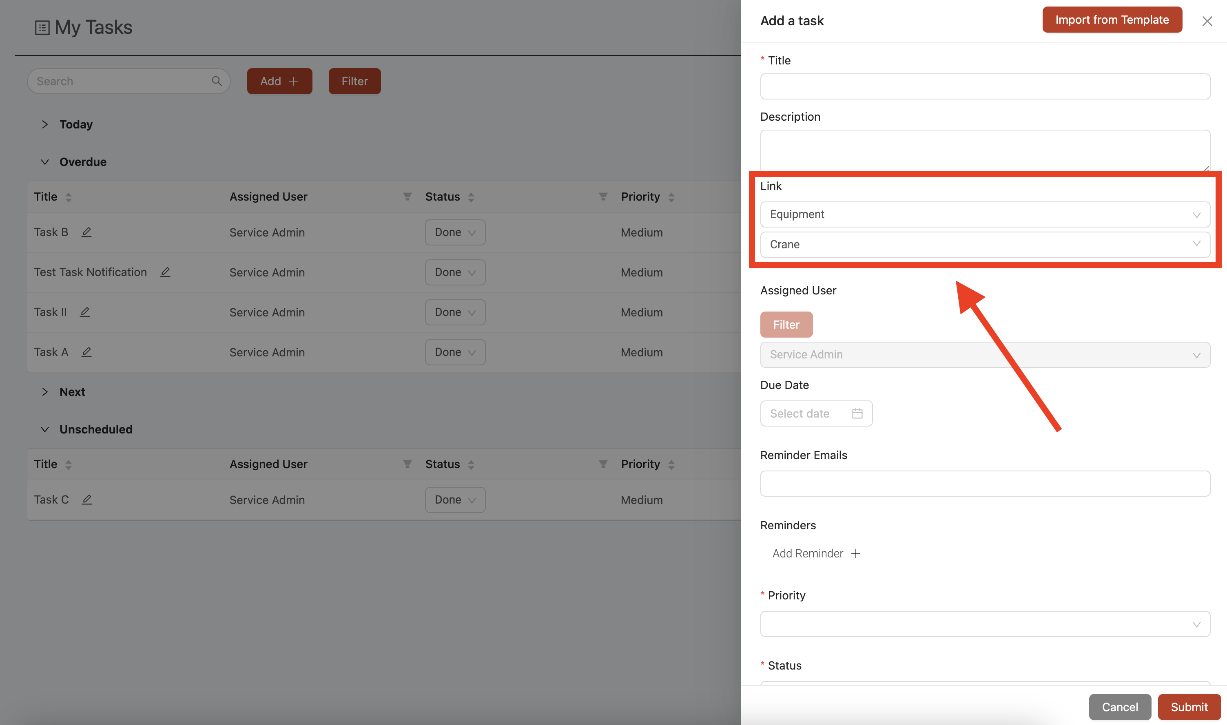
Task: Edit Test Task Notification with pencil icon
Action: point(165,272)
